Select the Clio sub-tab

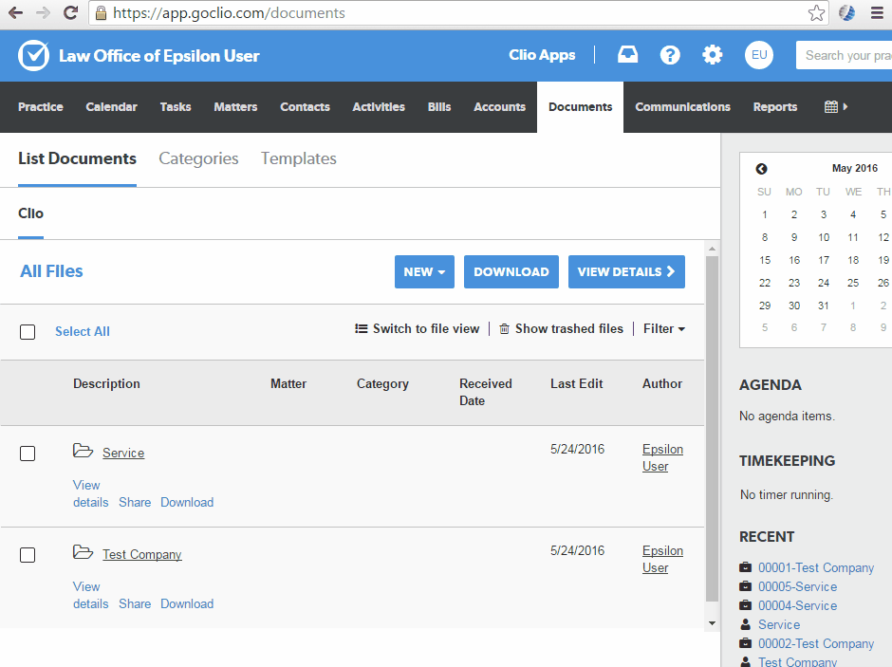tap(30, 213)
